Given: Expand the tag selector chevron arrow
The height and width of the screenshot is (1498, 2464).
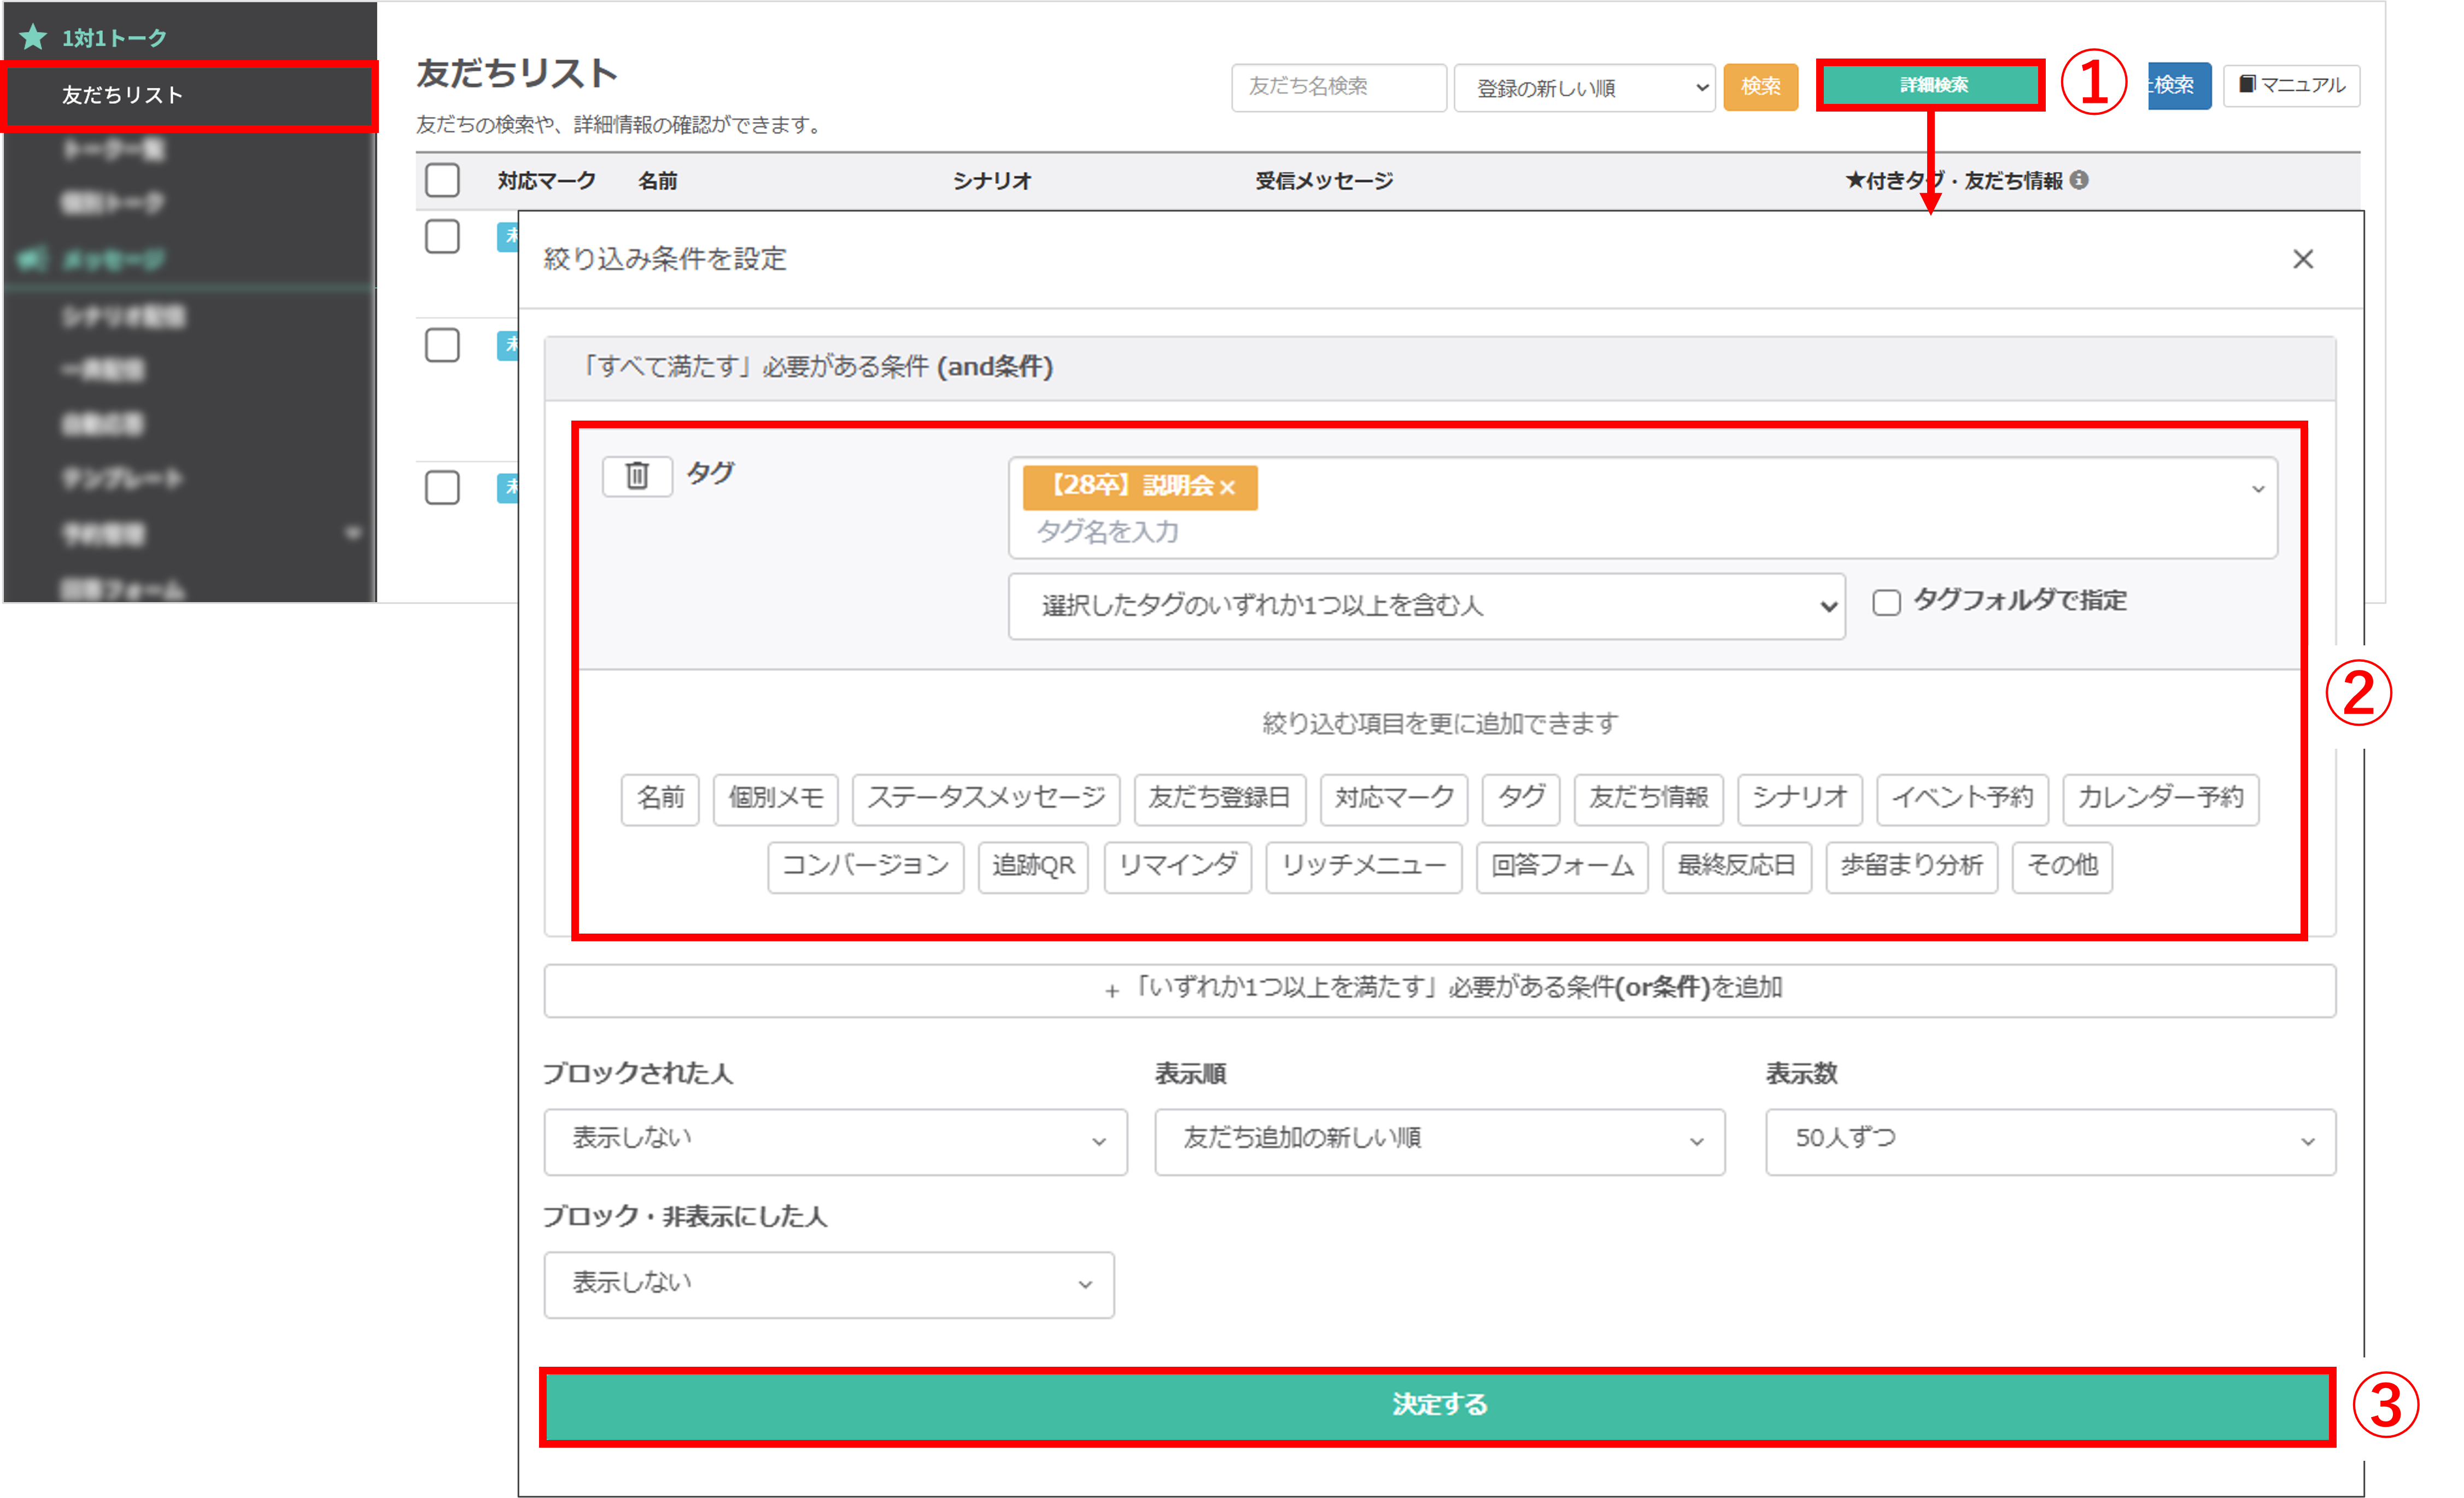Looking at the screenshot, I should (x=2257, y=489).
